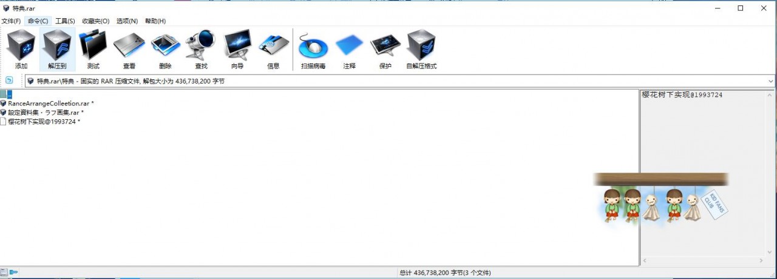Open the 命令(C) menu
This screenshot has width=777, height=279.
[x=38, y=21]
